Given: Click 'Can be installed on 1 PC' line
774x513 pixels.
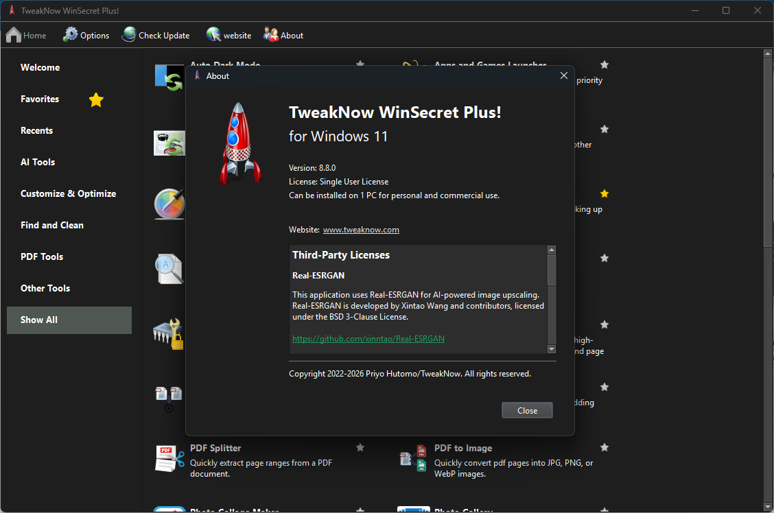Looking at the screenshot, I should [x=394, y=196].
